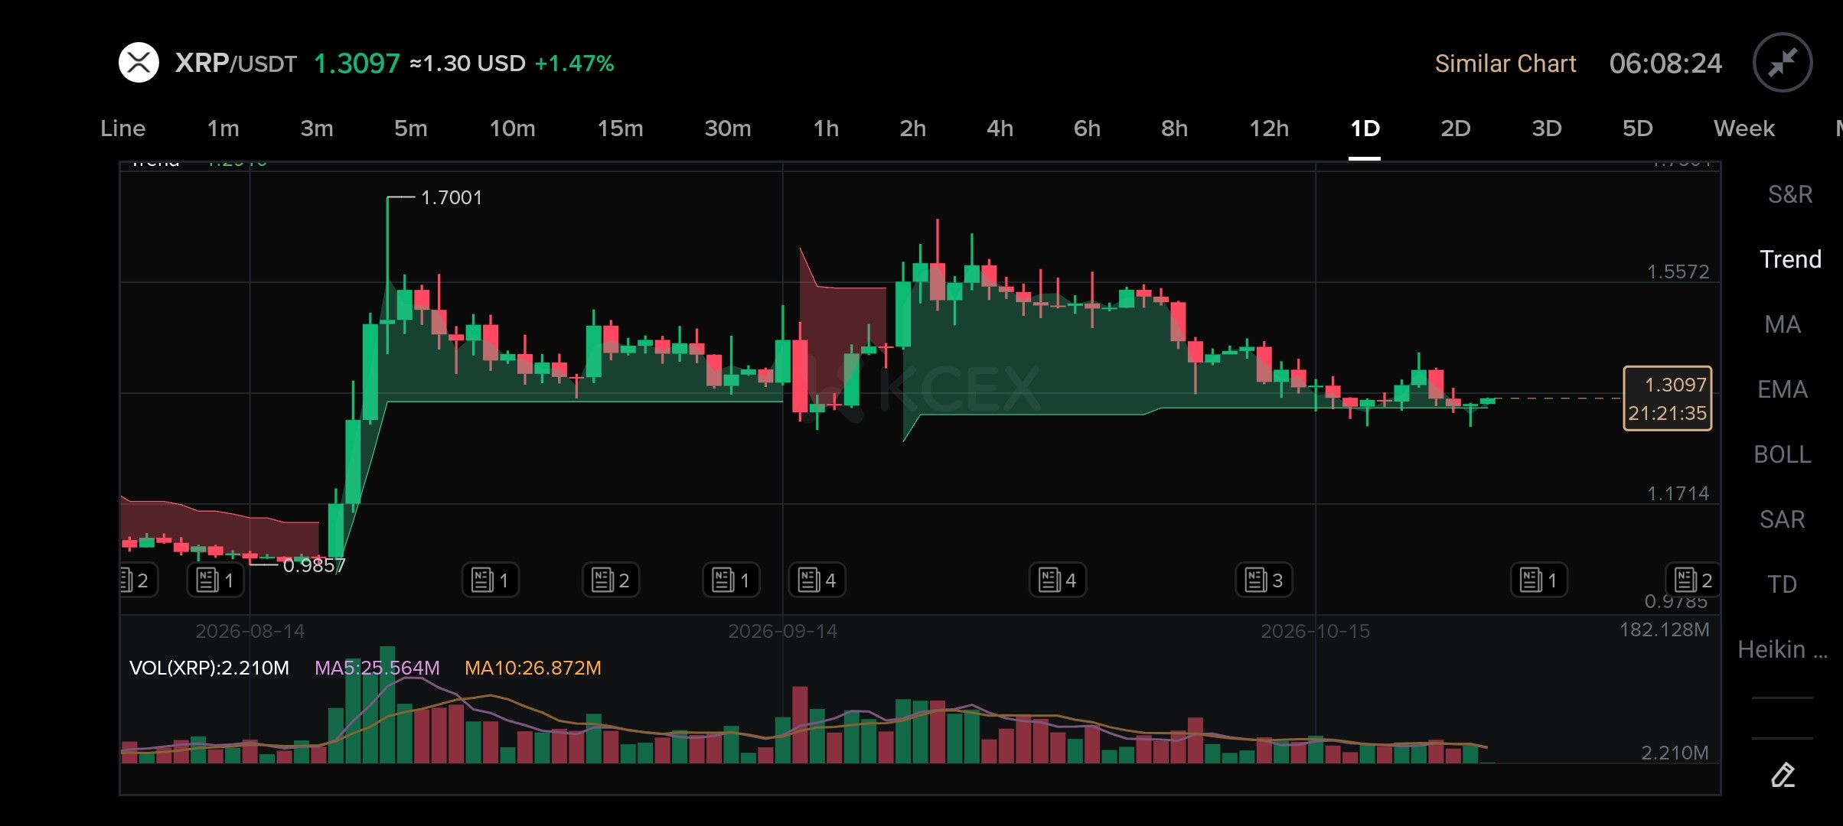
Task: Switch to the 2D timeframe
Action: point(1456,128)
